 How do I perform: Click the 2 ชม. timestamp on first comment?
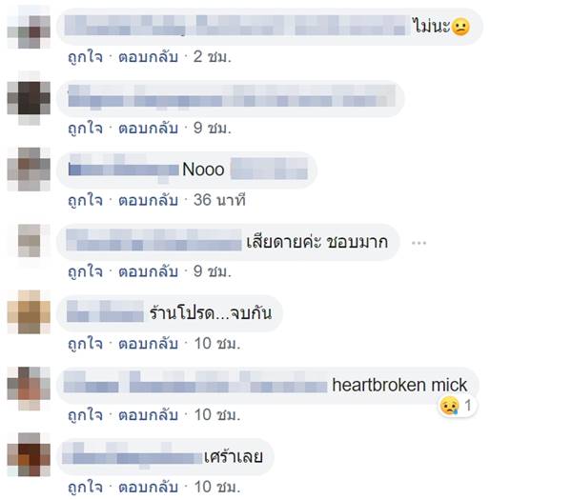click(213, 57)
